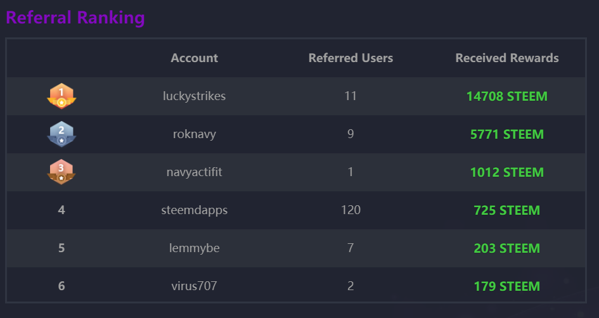The height and width of the screenshot is (318, 599).
Task: Select the 1012 STEEM reward value
Action: 507,172
